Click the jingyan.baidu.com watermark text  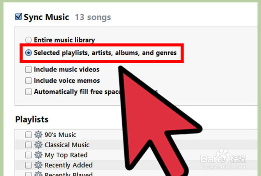pos(224,167)
